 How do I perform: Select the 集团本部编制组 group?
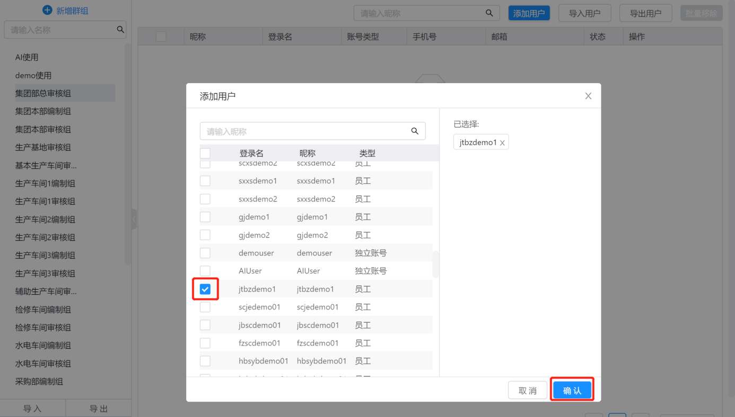coord(43,111)
